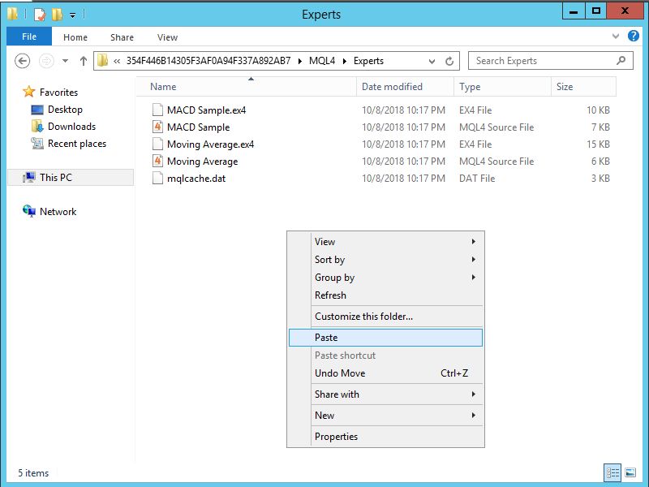Select the Moving Average.ex4 file icon

pyautogui.click(x=158, y=144)
